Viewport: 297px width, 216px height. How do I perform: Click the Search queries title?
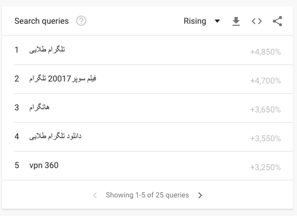[x=41, y=21]
